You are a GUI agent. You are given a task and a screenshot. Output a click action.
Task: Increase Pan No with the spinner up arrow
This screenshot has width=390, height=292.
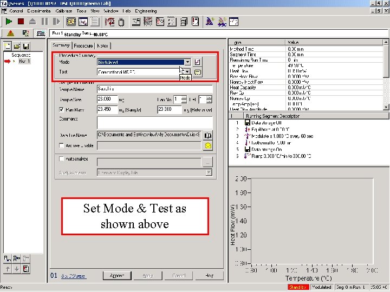(x=184, y=98)
